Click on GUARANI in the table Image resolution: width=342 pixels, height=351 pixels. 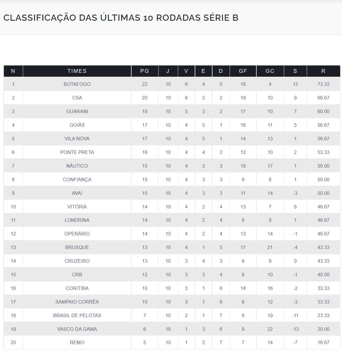coord(77,111)
